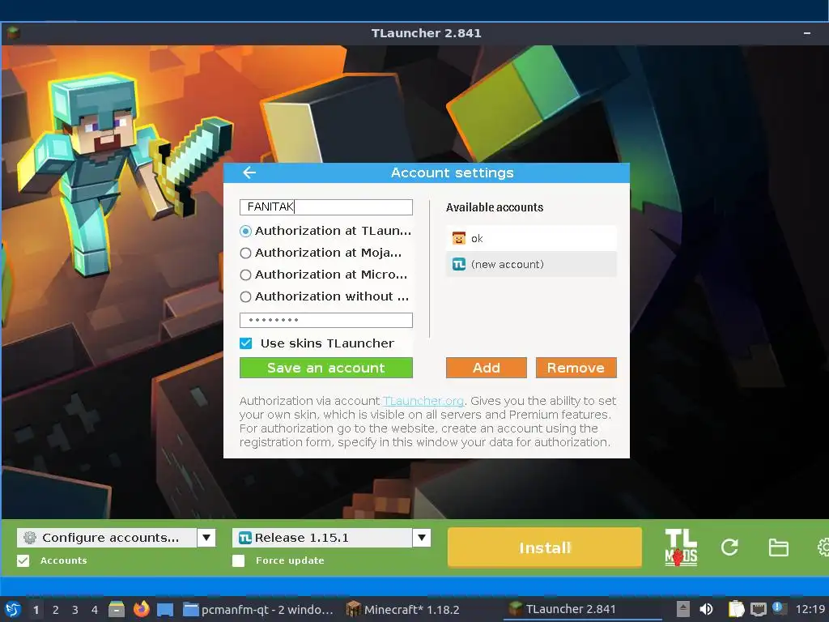This screenshot has height=622, width=829.
Task: Open the Configure accounts combo box
Action: [x=108, y=538]
